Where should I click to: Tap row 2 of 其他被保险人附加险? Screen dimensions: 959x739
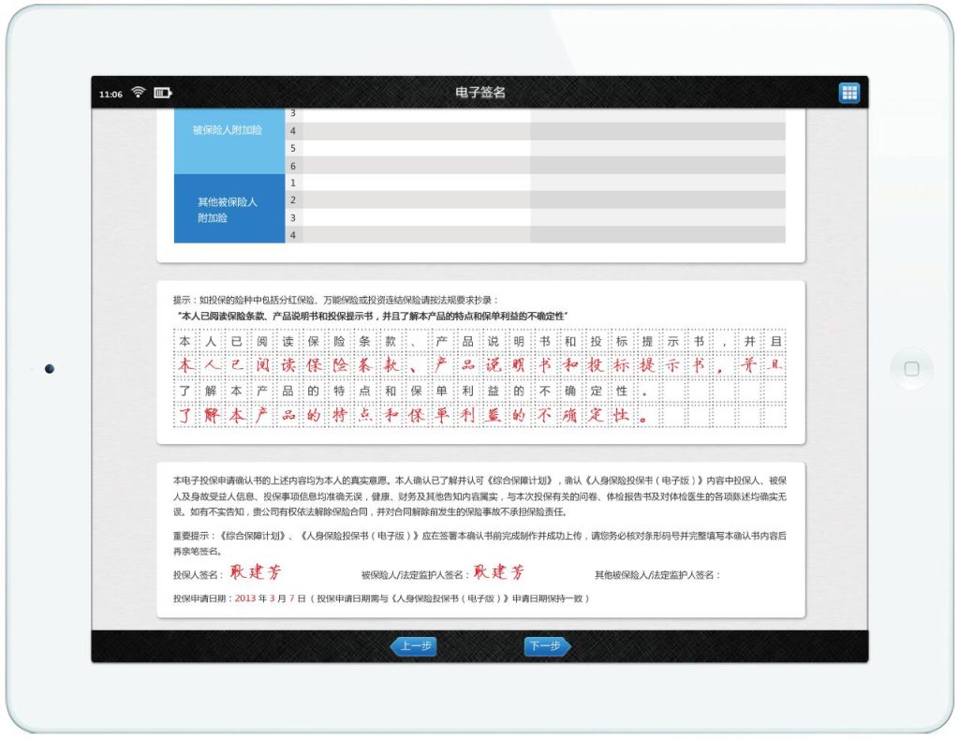[x=535, y=200]
